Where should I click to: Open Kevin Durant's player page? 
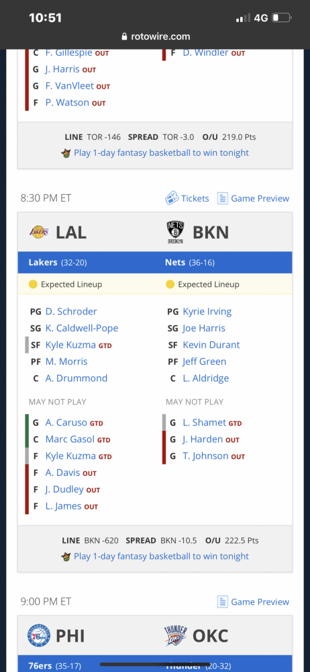211,345
